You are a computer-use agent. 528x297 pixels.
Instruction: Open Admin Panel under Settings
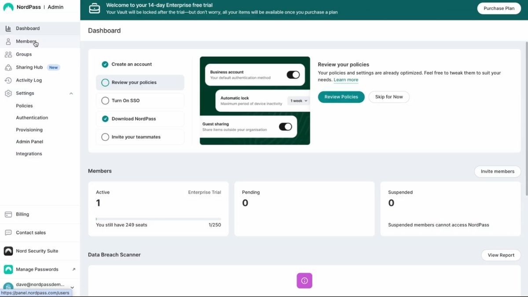(29, 142)
